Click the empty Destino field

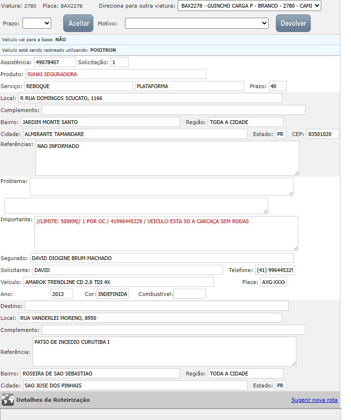(x=157, y=306)
